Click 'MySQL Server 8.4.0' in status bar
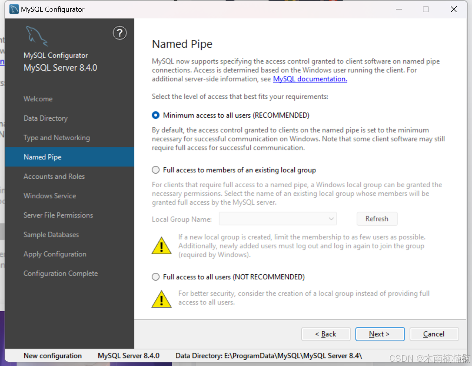Image resolution: width=472 pixels, height=366 pixels. (129, 356)
